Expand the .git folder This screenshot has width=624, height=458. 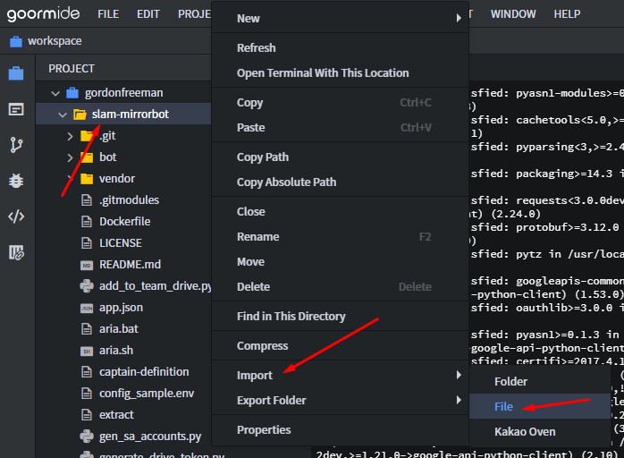click(x=71, y=136)
